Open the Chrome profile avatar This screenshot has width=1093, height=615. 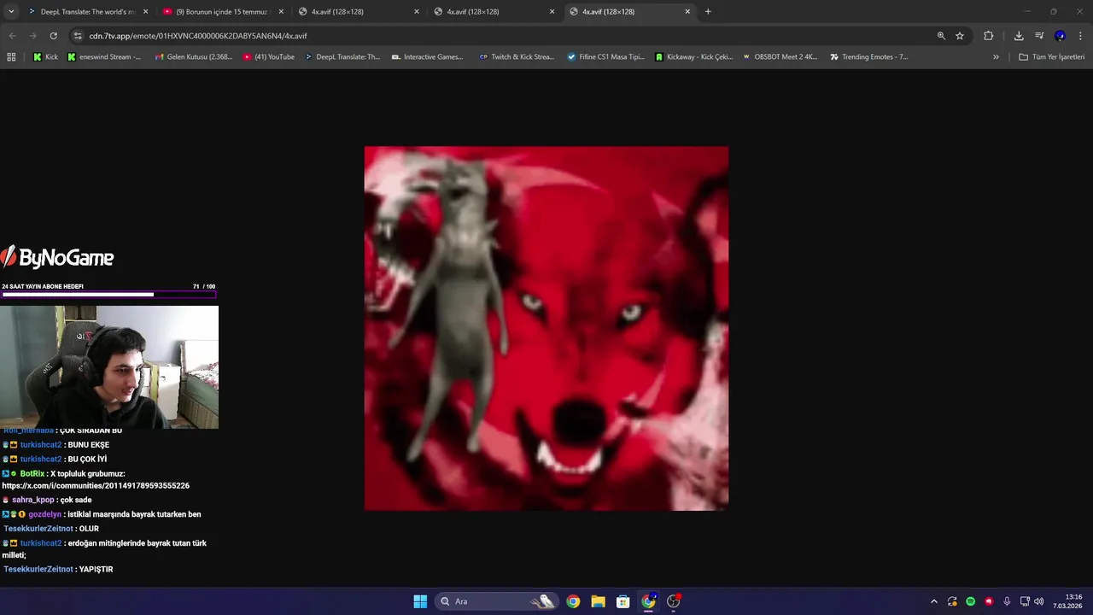pos(1060,36)
